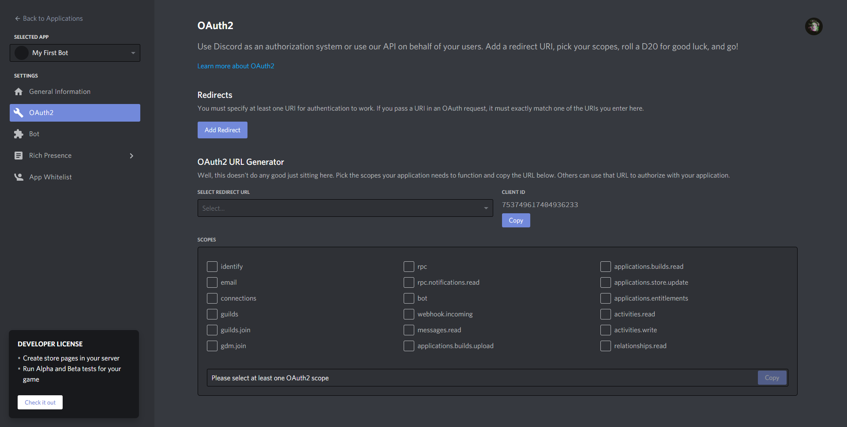Check the activities.write scope

pyautogui.click(x=606, y=330)
